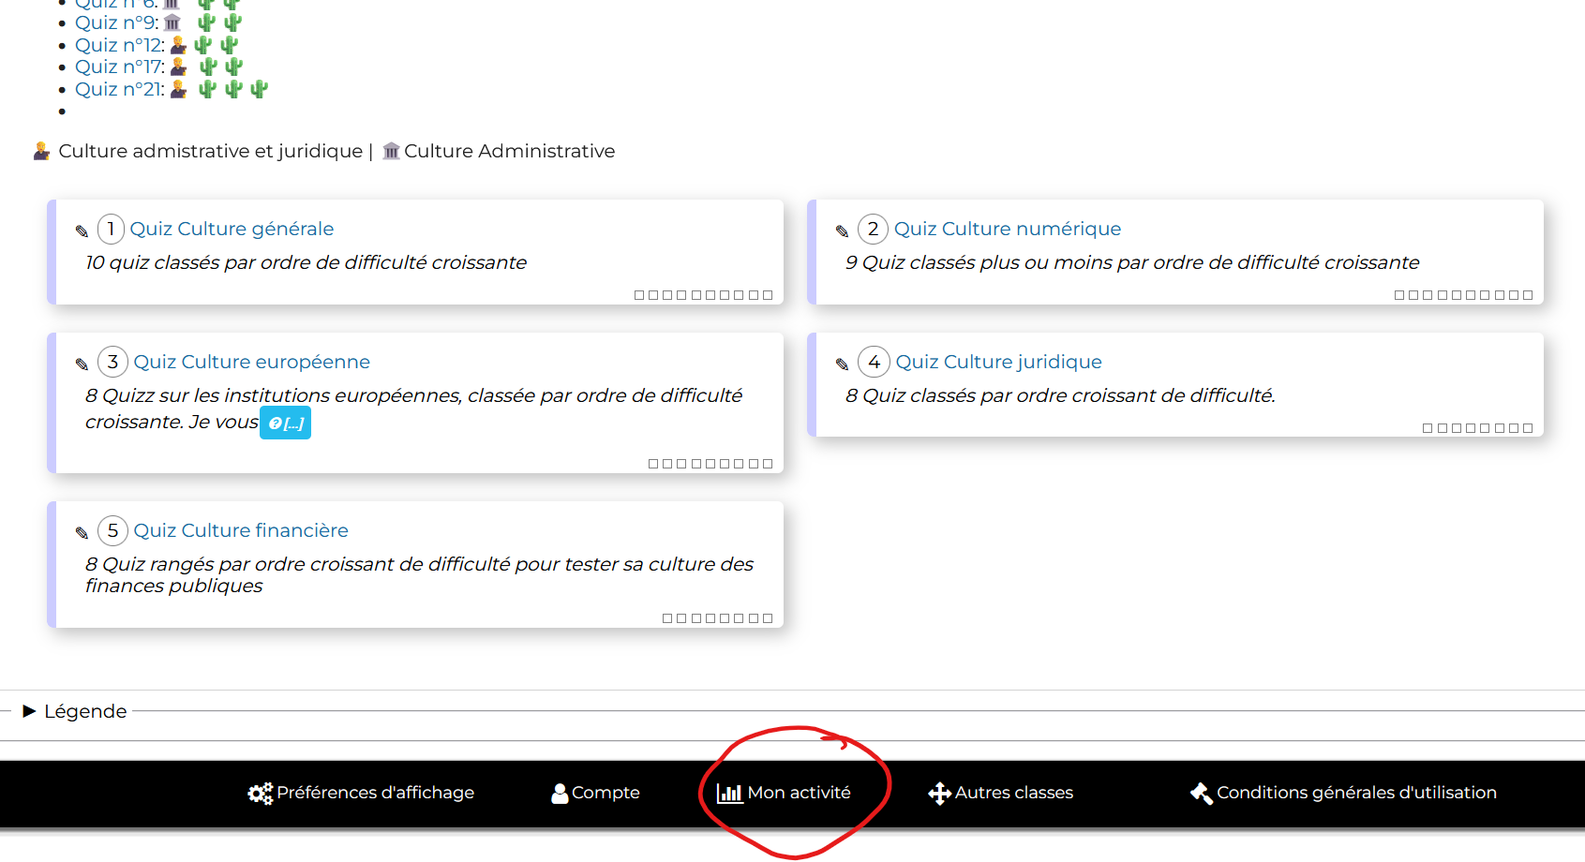Screen dimensions: 1585x862
Task: Open Autres classes from the footer menu
Action: [1000, 793]
